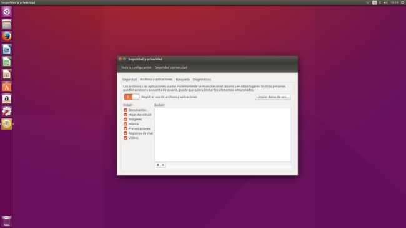The width and height of the screenshot is (406, 228).
Task: Click Limpiar datos de uso button
Action: pyautogui.click(x=273, y=97)
